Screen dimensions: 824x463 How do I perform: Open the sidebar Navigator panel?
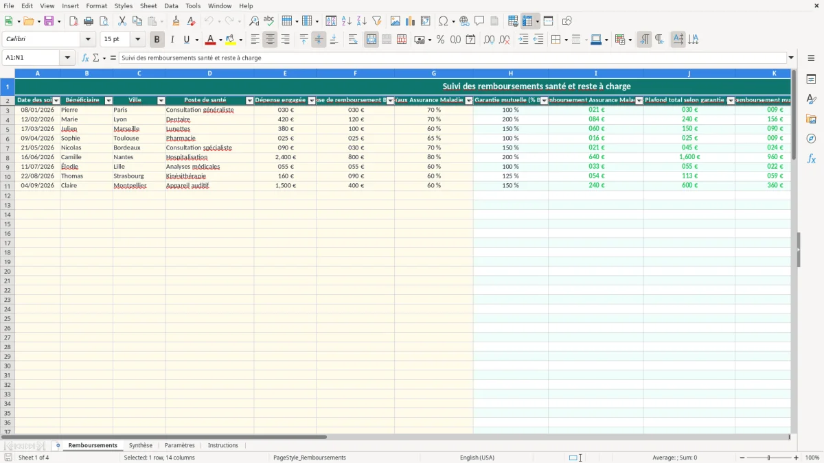click(811, 139)
